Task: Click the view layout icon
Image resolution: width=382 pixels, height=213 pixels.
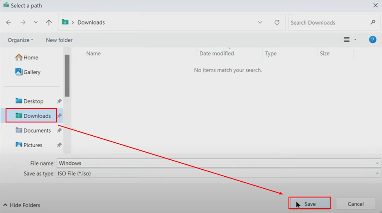Action: click(x=347, y=40)
